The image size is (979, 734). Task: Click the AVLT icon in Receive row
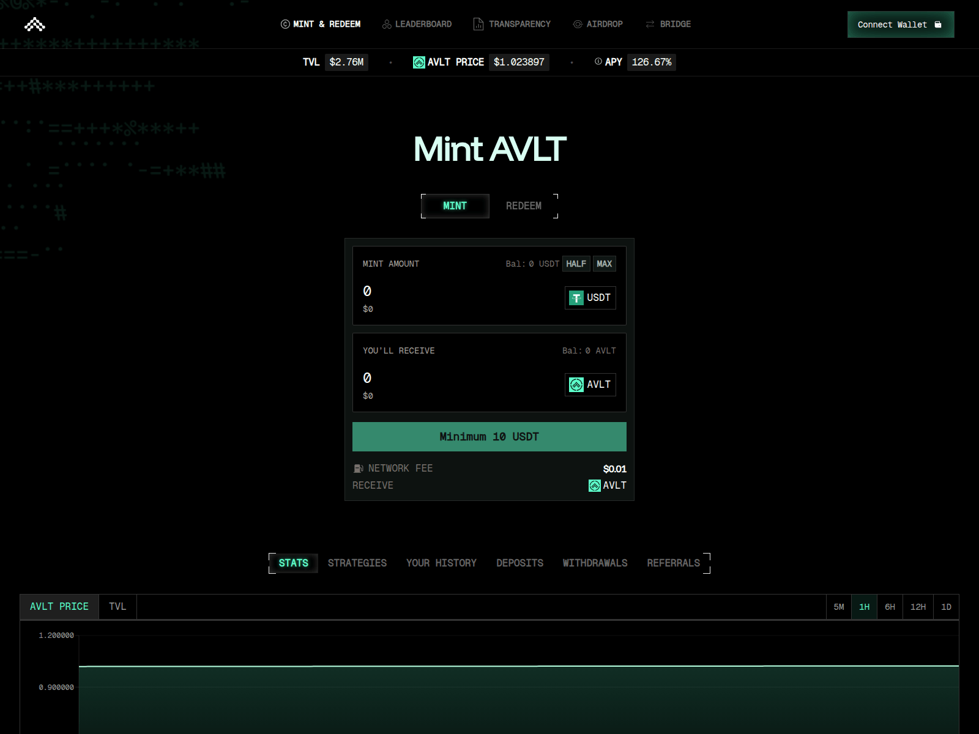595,486
